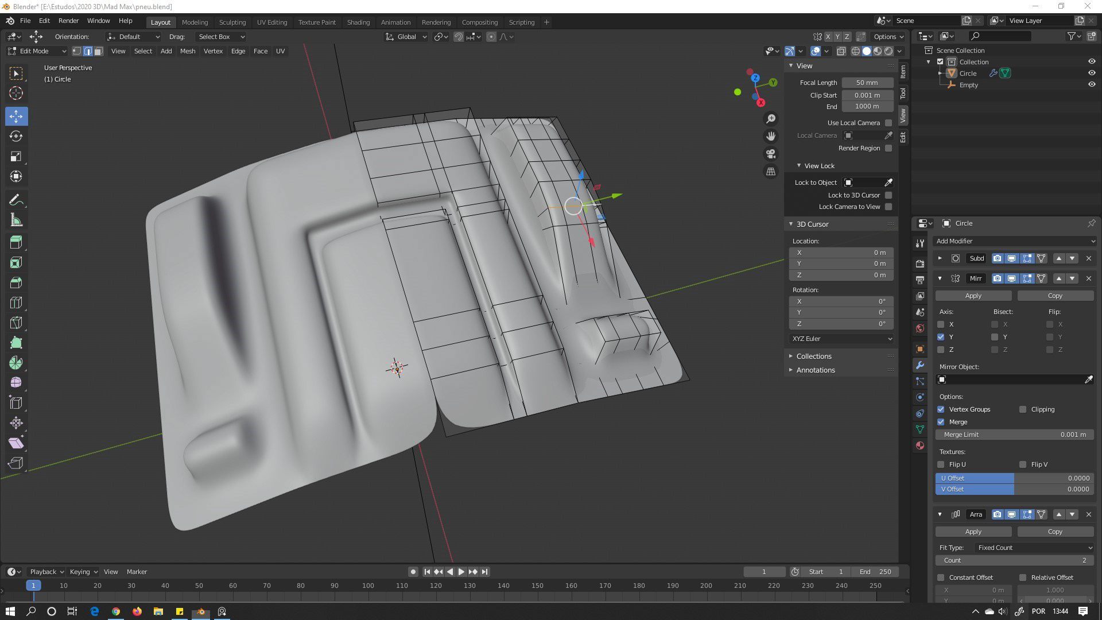
Task: Open Modifier properties wrench tab
Action: (x=920, y=365)
